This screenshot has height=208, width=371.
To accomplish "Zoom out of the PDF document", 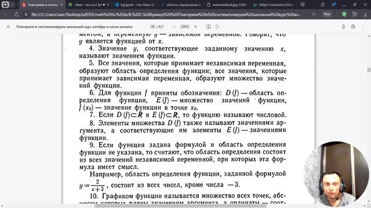I will tap(174, 27).
